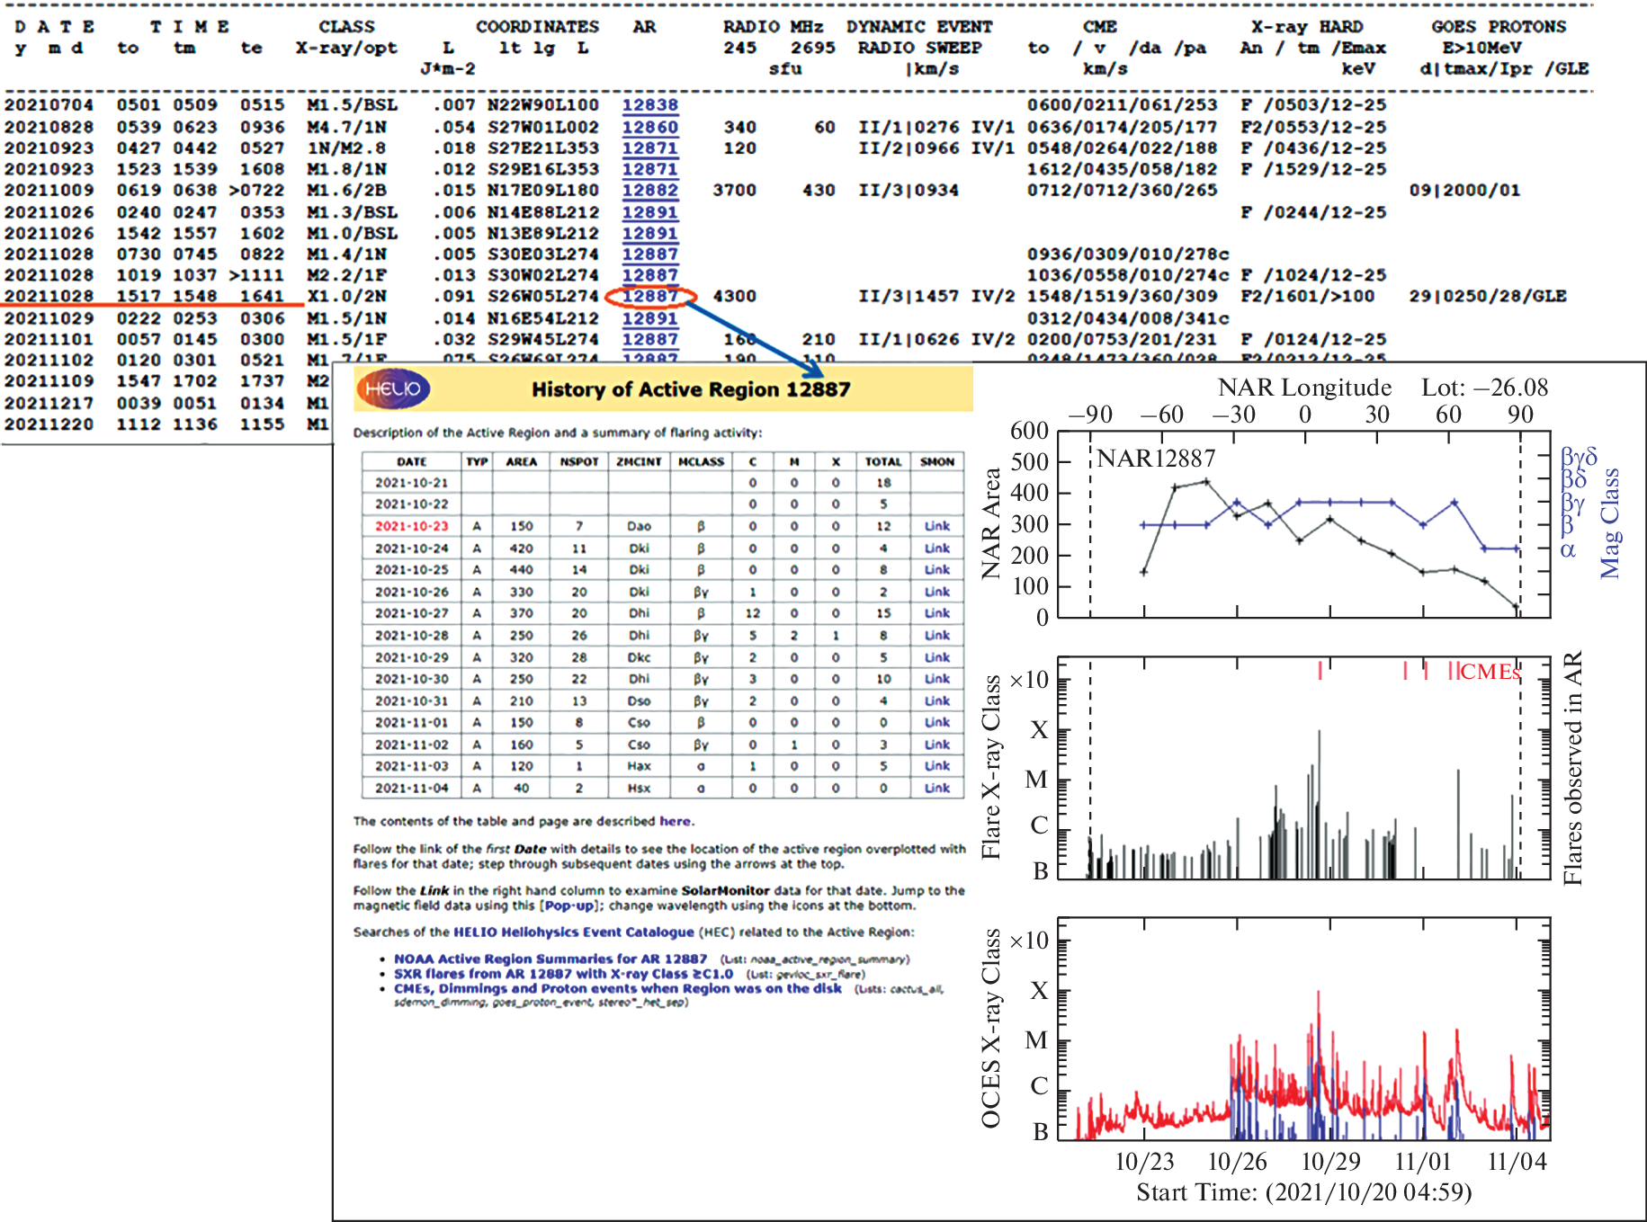Screen dimensions: 1647x1222
Task: Click the HELIO Heliophysics Event Catalogue link
Action: [573, 932]
